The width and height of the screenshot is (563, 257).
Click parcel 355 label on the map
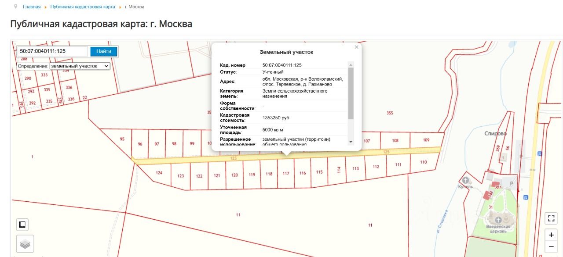coord(390,113)
